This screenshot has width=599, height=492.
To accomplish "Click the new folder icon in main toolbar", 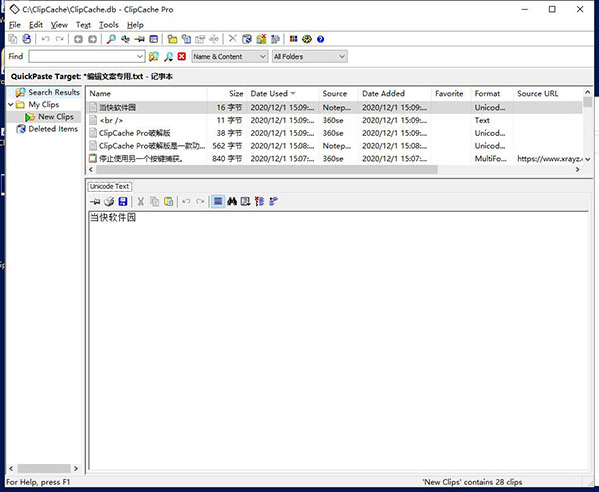I will tap(173, 39).
